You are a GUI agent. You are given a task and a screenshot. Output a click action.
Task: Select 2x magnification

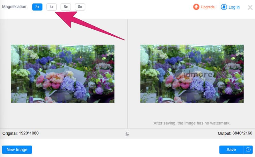pyautogui.click(x=37, y=7)
